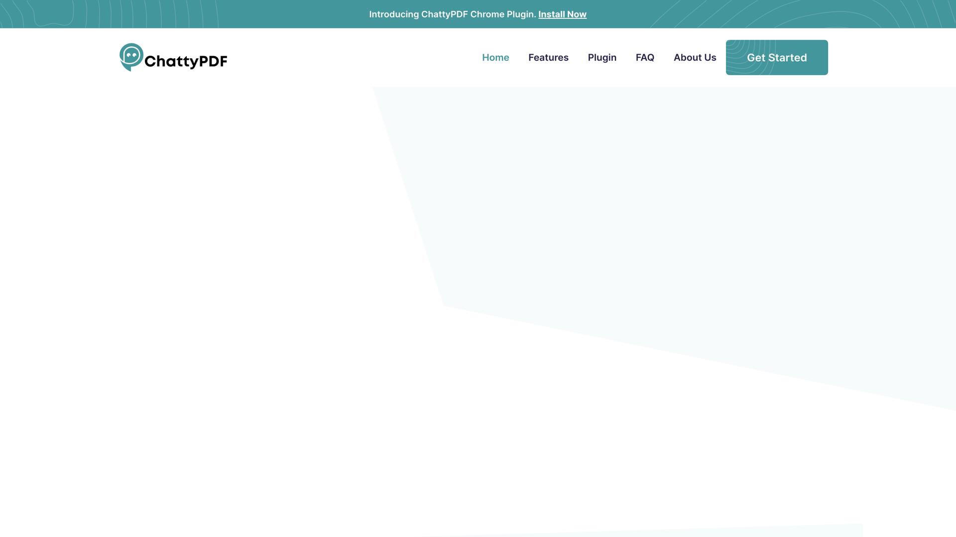This screenshot has height=537, width=956.
Task: Click the underlined 'Now' in the top banner
Action: click(577, 14)
